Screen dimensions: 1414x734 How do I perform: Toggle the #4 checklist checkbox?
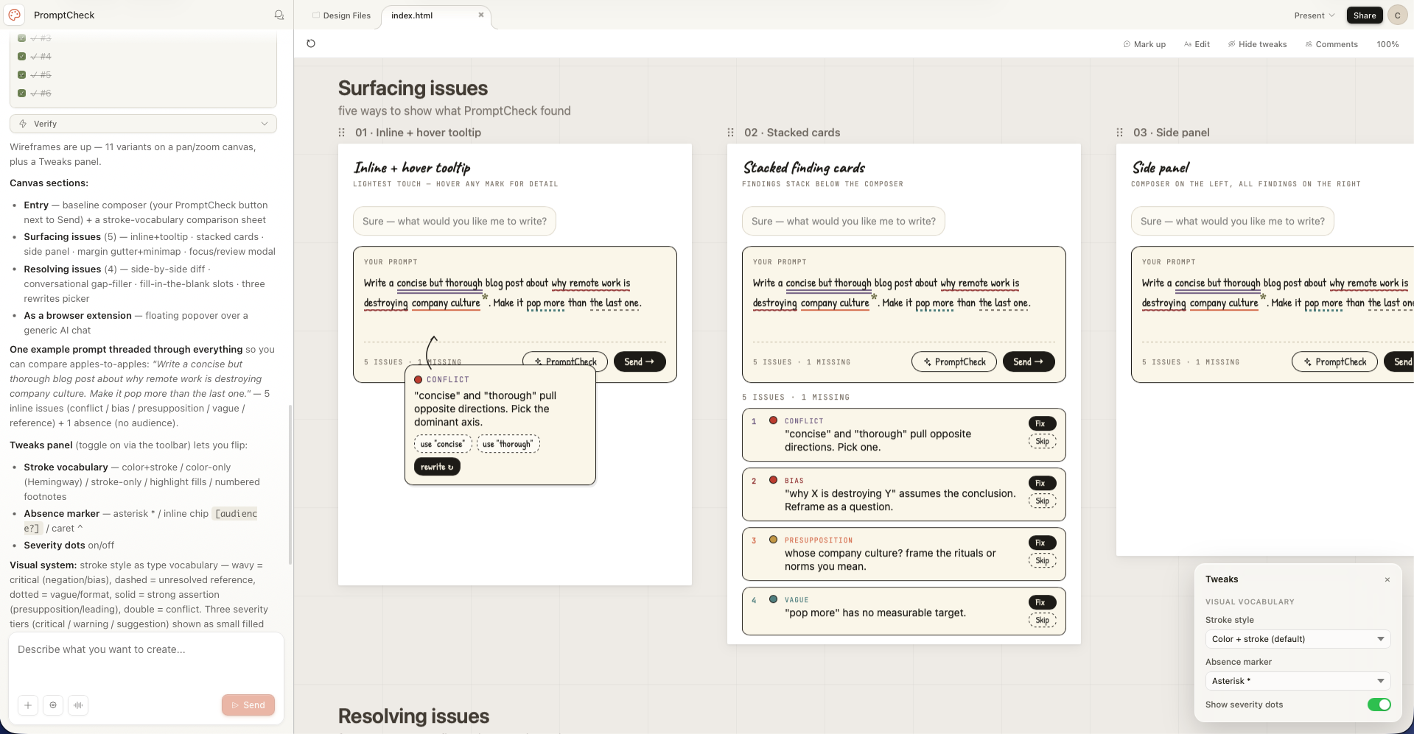[22, 56]
